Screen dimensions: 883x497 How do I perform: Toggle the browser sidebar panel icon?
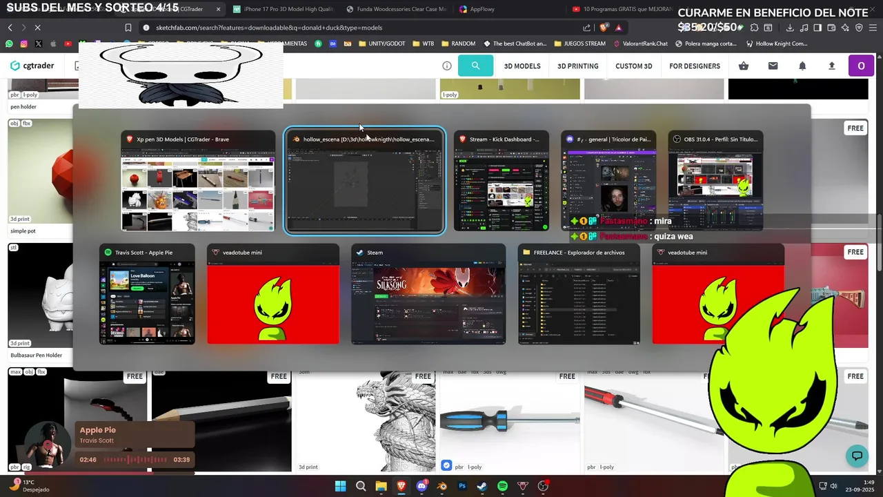(x=817, y=28)
